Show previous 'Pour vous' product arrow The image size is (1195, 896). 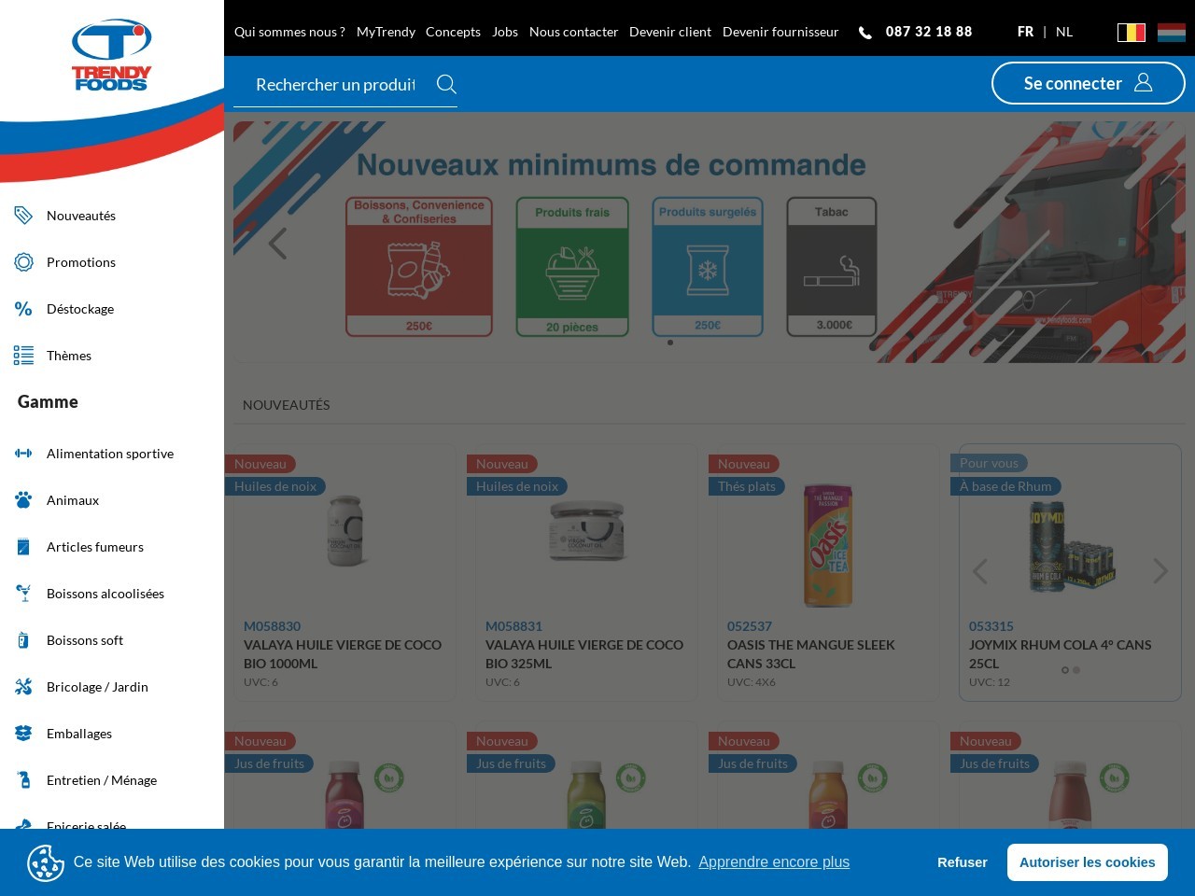(x=980, y=571)
